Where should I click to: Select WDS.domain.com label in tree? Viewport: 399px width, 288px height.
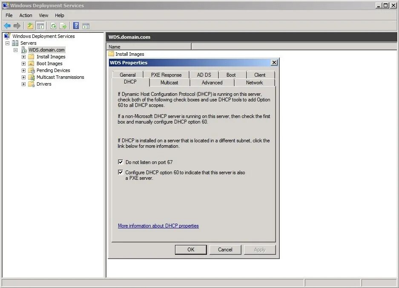[x=46, y=50]
